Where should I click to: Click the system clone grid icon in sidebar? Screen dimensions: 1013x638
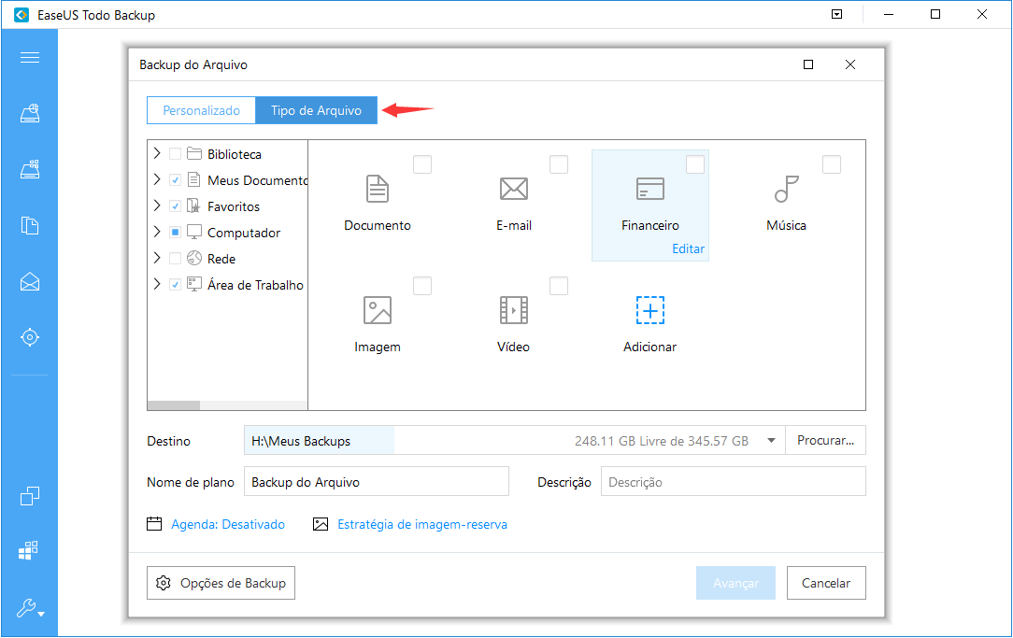pos(28,550)
